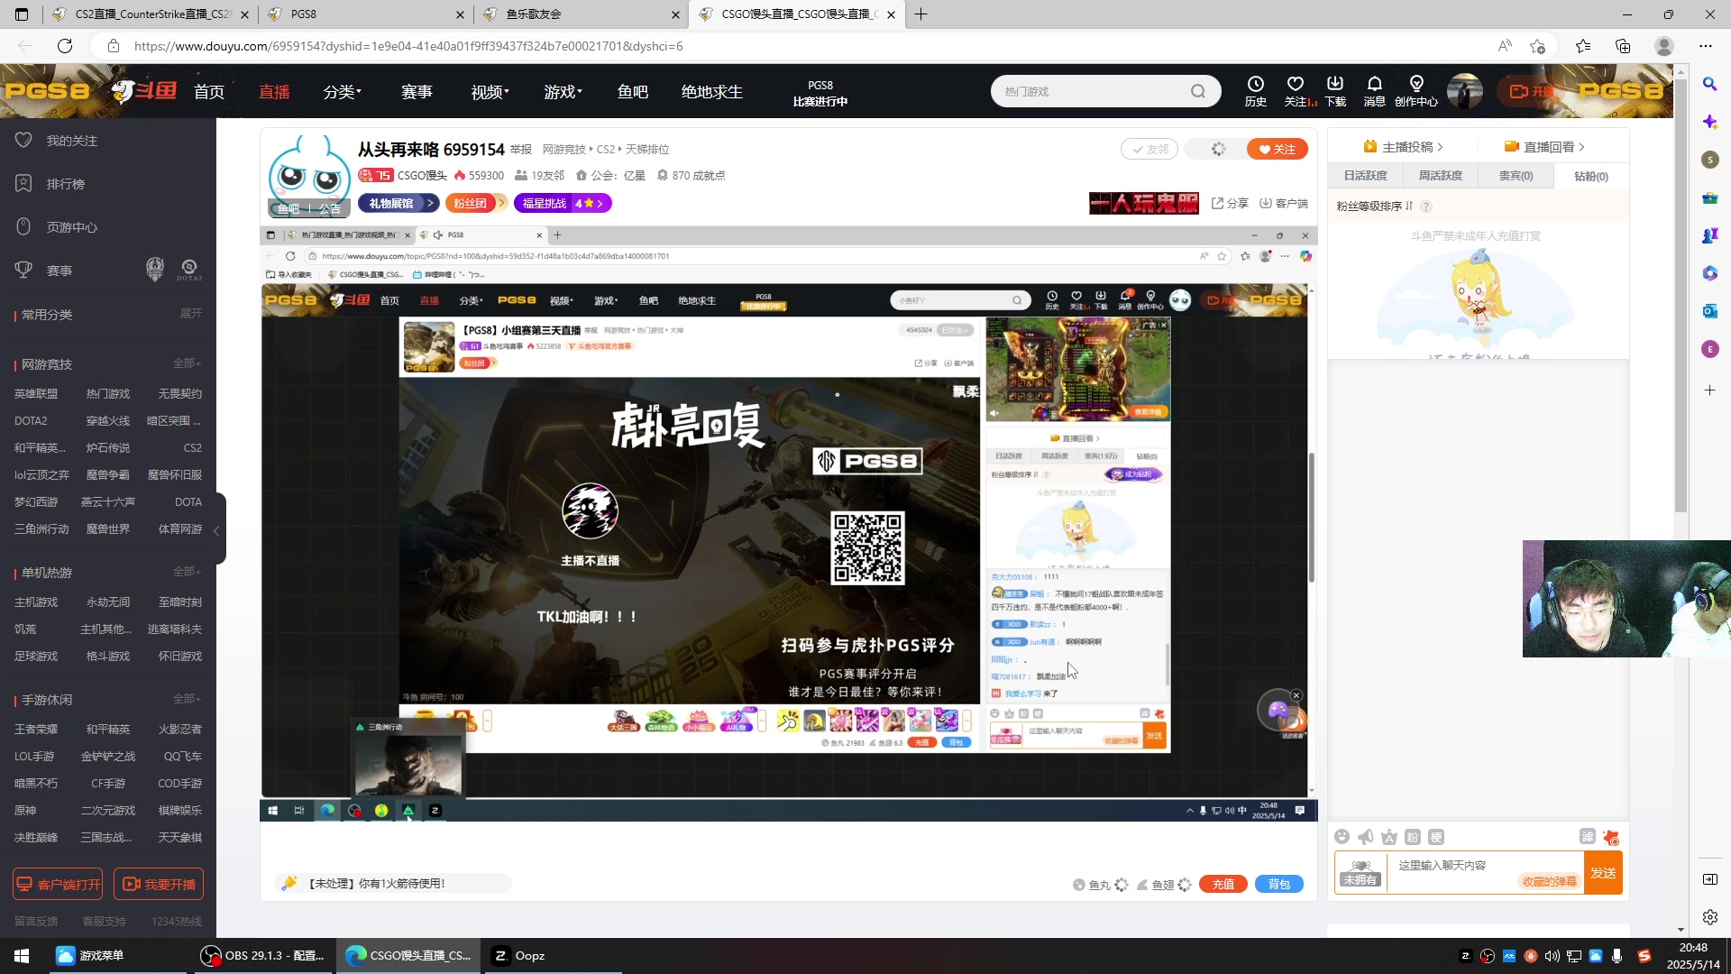Expand 主播投稿 section arrow
Image resolution: width=1731 pixels, height=974 pixels.
coord(1404,147)
